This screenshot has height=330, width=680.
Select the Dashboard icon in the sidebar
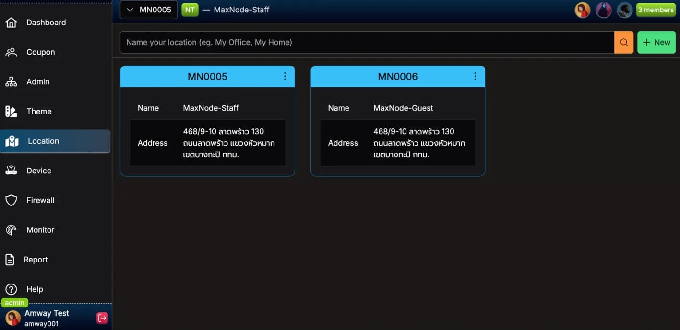pos(11,22)
